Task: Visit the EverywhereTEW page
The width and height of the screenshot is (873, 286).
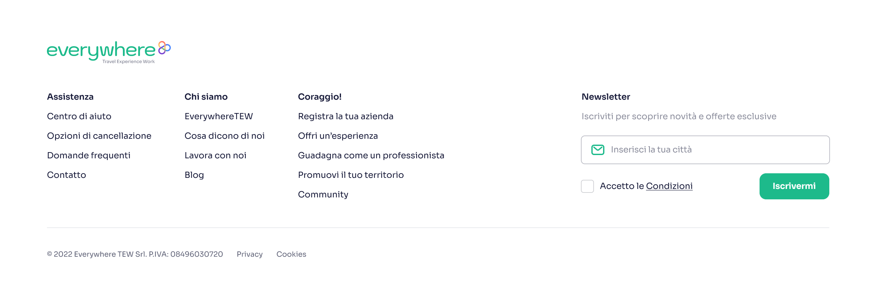Action: coord(219,116)
